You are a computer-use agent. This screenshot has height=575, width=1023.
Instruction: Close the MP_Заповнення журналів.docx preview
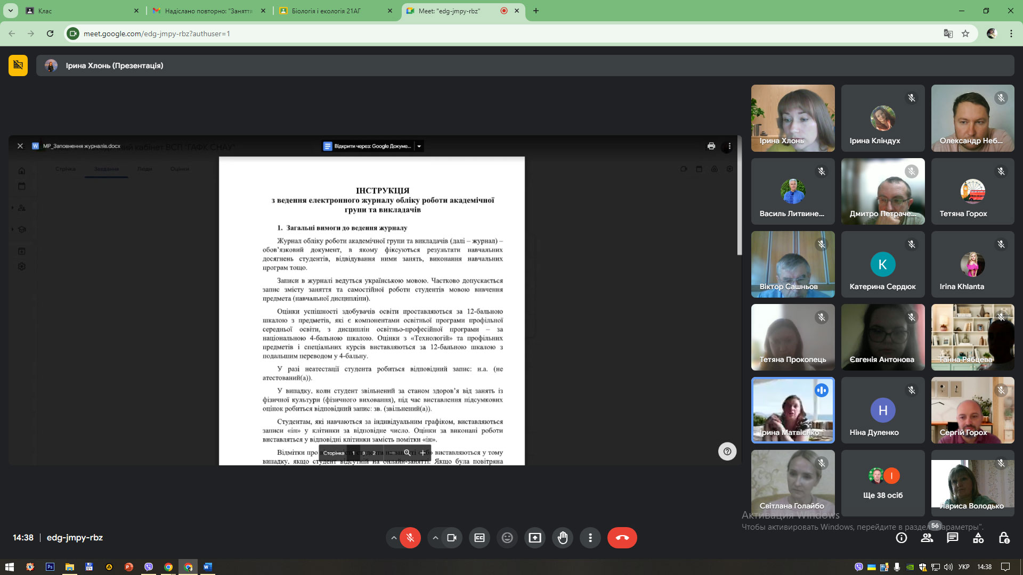coord(20,146)
